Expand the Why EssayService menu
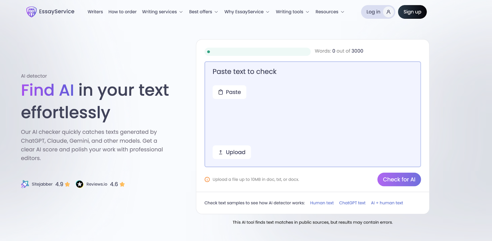The width and height of the screenshot is (492, 241). (247, 12)
